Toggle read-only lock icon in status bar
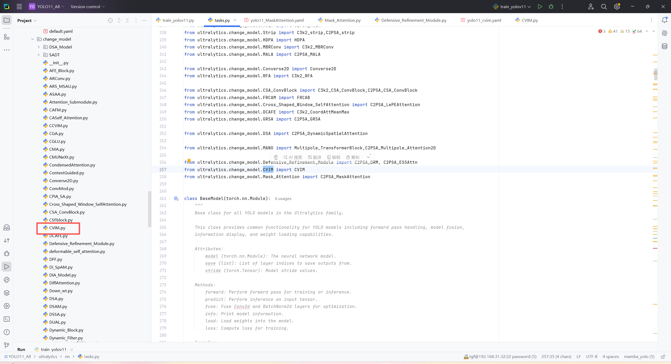Screen dimensions: 671x364 [x=663, y=357]
